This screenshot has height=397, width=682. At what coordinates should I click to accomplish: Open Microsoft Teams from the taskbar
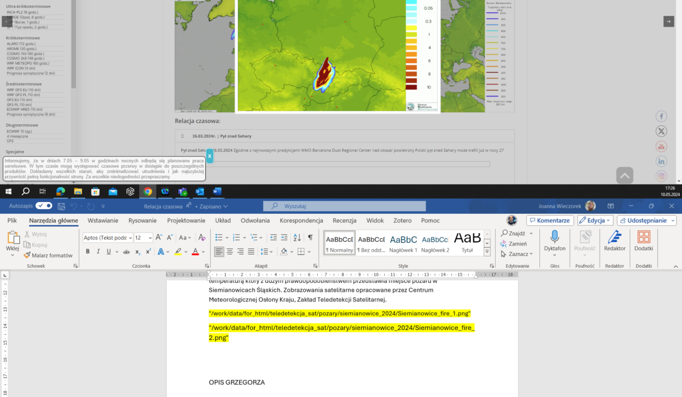(182, 192)
